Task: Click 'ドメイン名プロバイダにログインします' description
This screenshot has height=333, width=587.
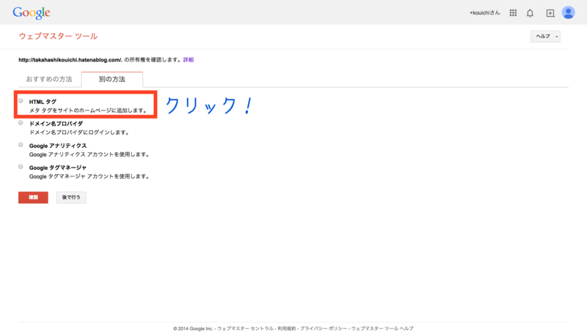Action: click(79, 132)
